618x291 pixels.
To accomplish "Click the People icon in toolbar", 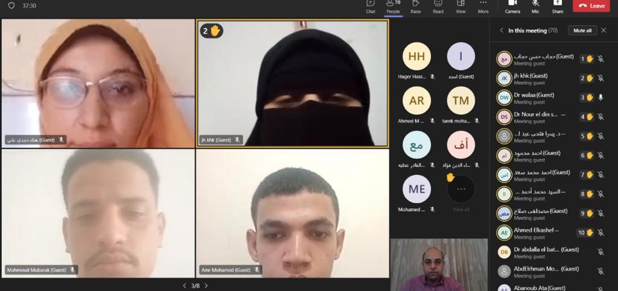I will tap(393, 5).
